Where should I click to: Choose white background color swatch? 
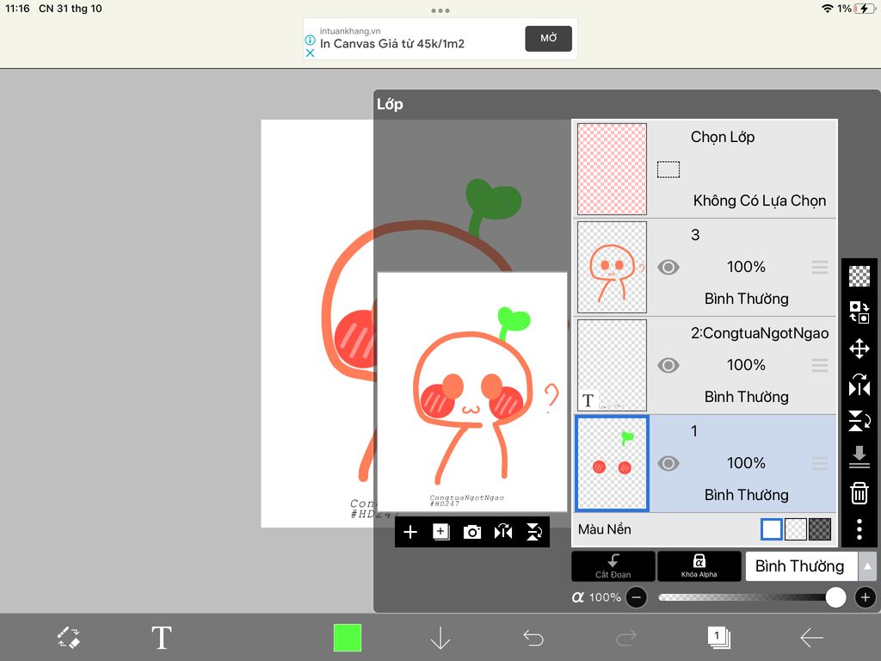(x=772, y=529)
